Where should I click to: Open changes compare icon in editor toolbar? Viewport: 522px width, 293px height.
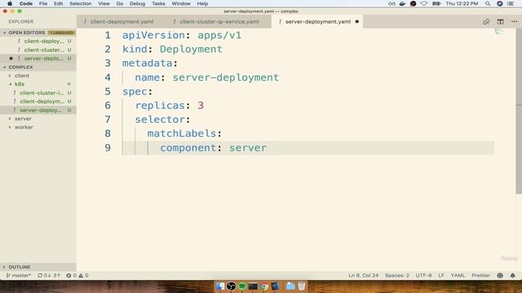pos(486,22)
